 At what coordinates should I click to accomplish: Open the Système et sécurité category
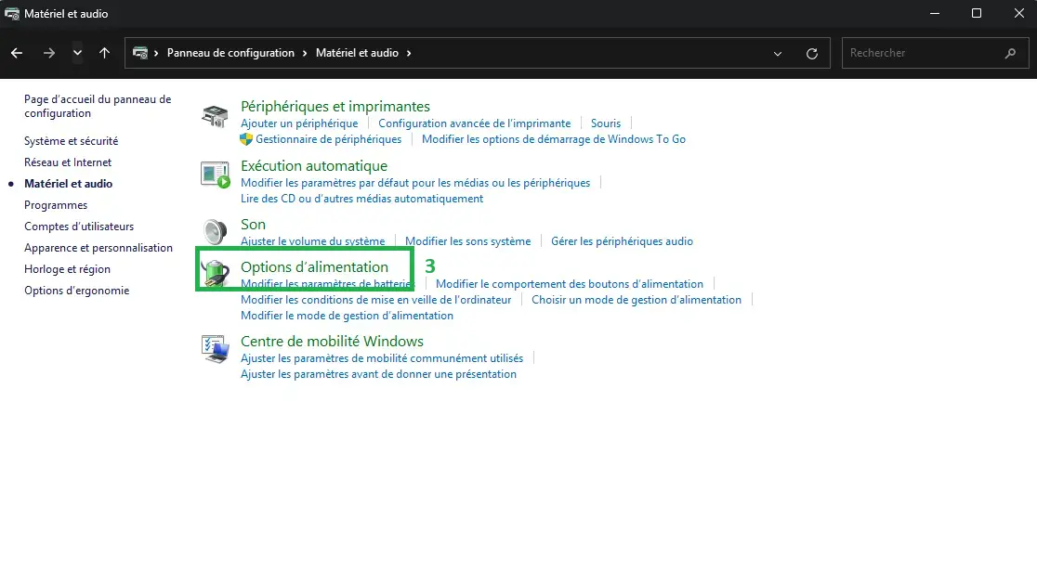[x=71, y=141]
